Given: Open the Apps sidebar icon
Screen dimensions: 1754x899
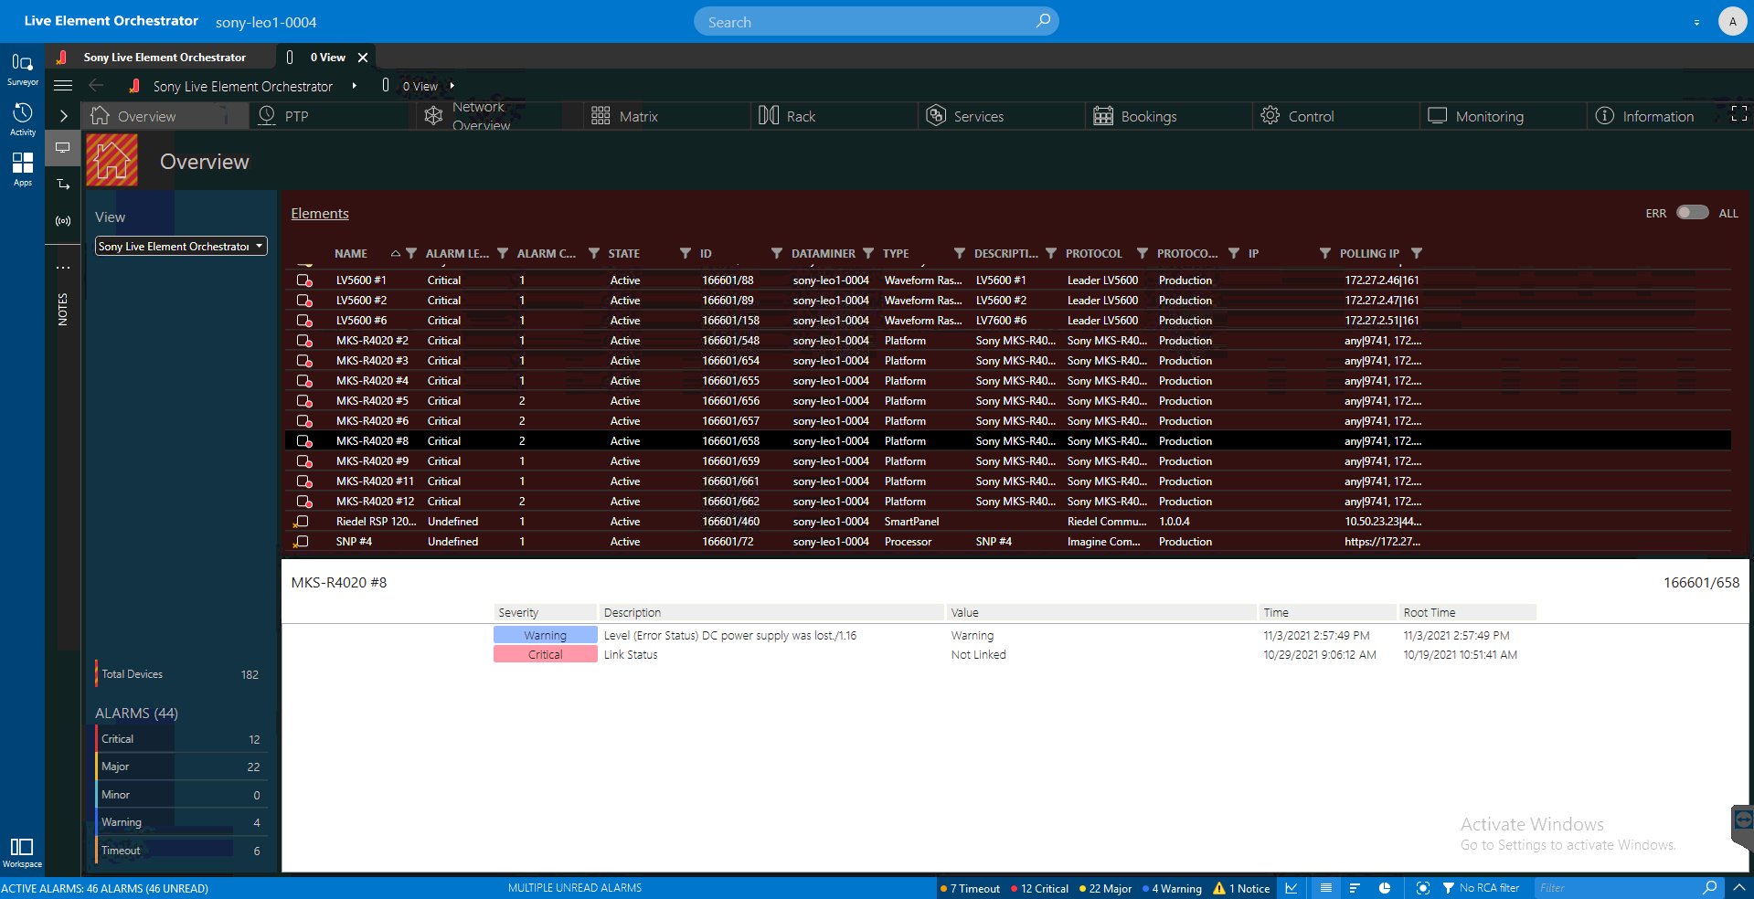Looking at the screenshot, I should click(x=22, y=169).
